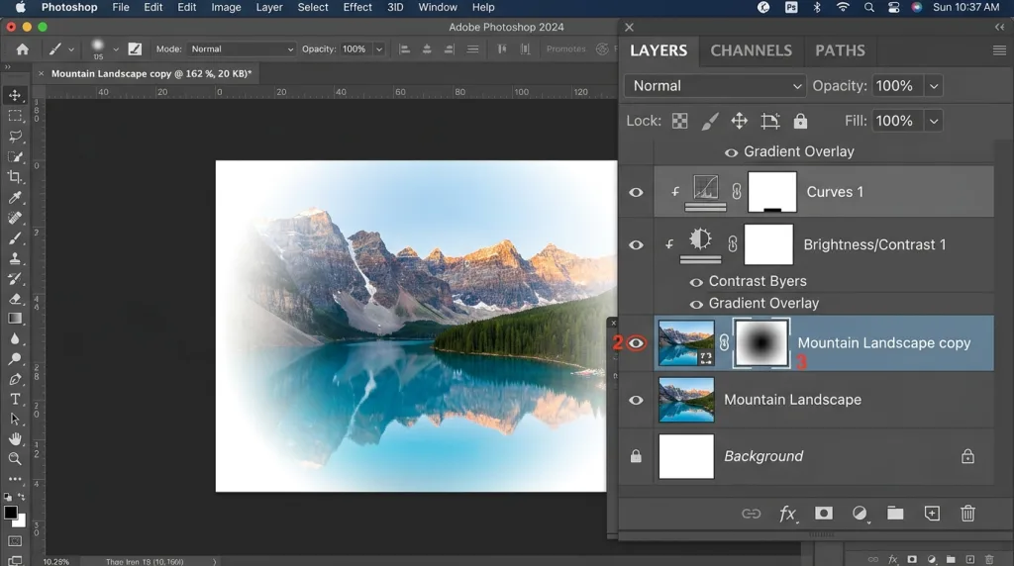Hide the Mountain Landscape layer
Image resolution: width=1014 pixels, height=566 pixels.
click(x=636, y=401)
